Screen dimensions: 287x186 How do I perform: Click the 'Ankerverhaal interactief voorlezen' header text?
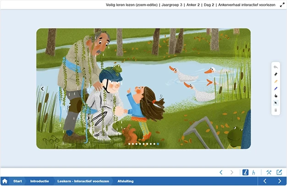click(x=247, y=5)
